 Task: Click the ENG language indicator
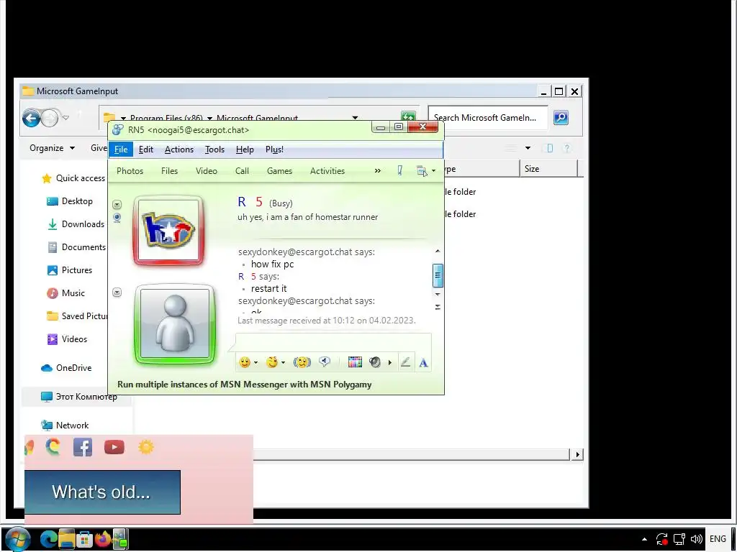(x=718, y=539)
